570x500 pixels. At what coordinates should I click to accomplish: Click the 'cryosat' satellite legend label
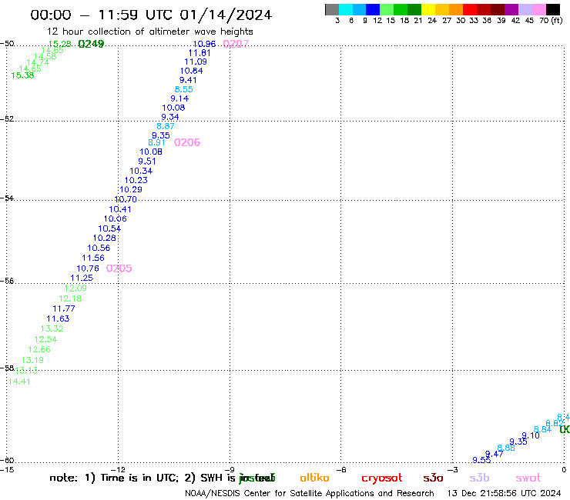(382, 478)
